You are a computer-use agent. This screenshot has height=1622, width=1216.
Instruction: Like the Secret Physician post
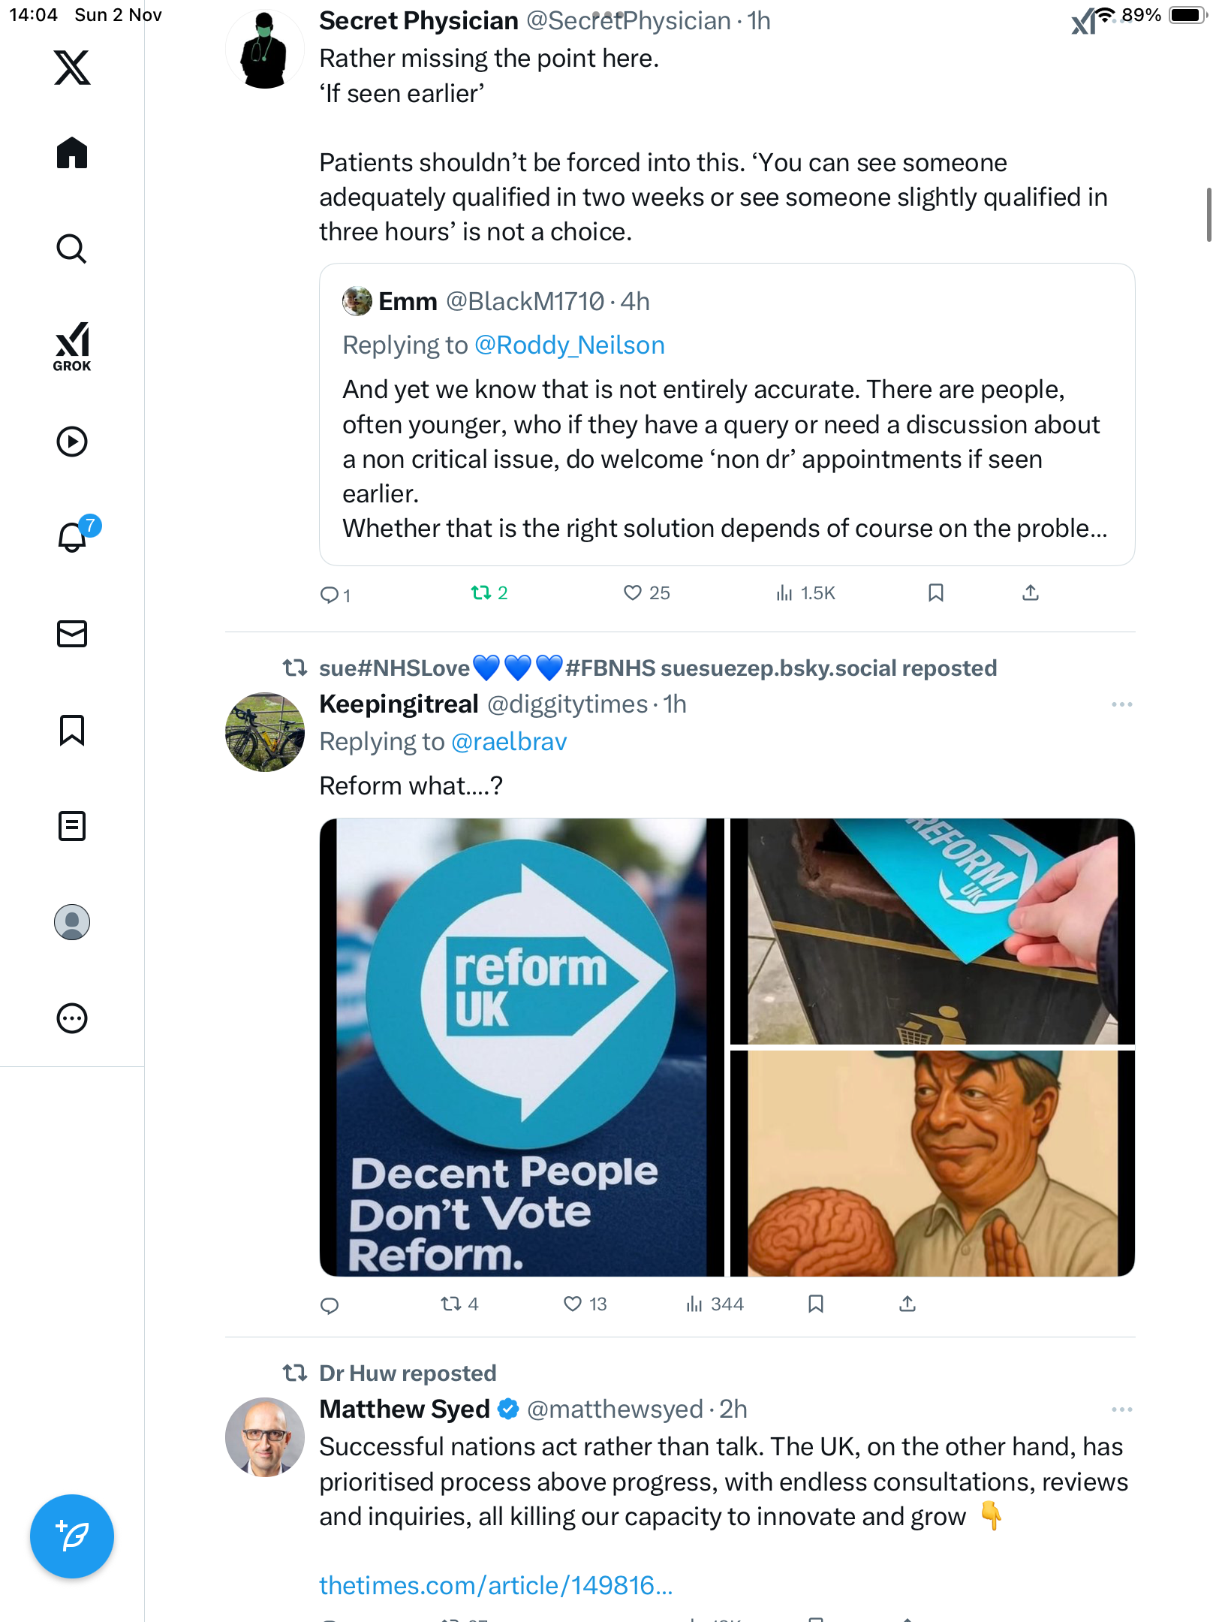tap(633, 593)
